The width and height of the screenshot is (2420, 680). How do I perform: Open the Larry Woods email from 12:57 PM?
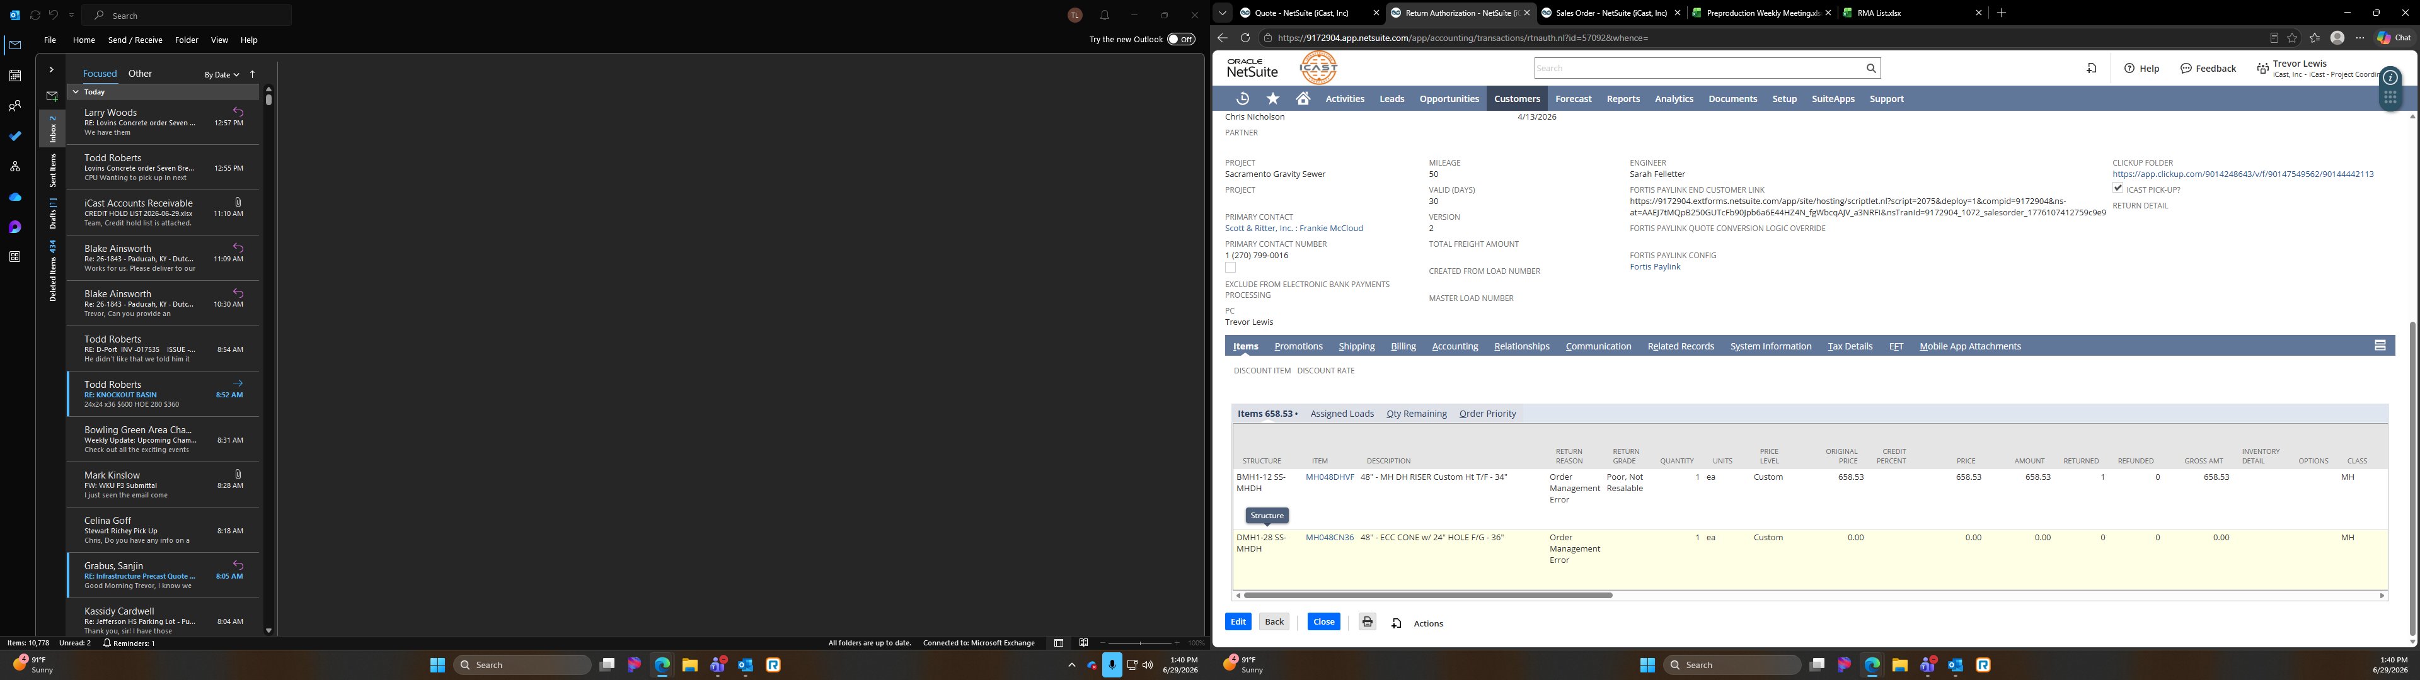(163, 122)
